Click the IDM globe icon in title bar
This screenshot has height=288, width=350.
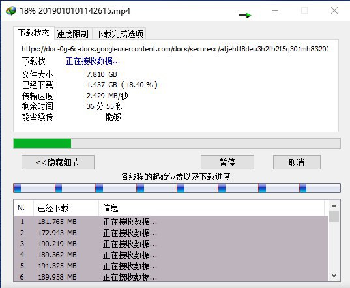11,10
